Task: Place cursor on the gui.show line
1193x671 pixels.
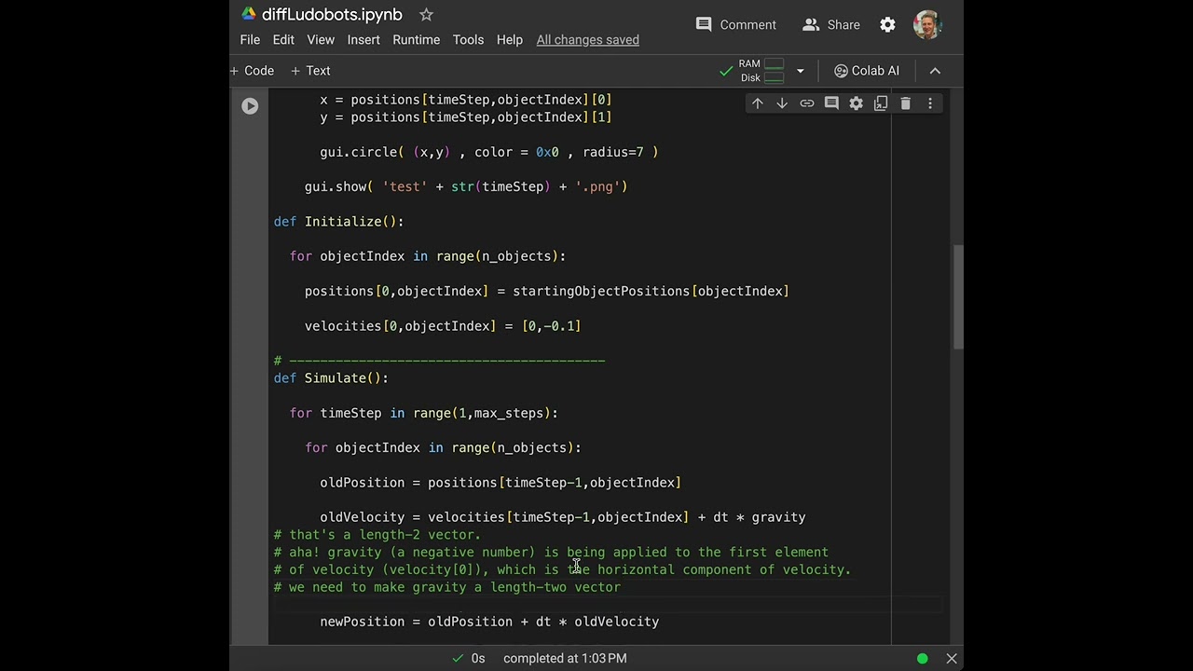Action: [466, 187]
